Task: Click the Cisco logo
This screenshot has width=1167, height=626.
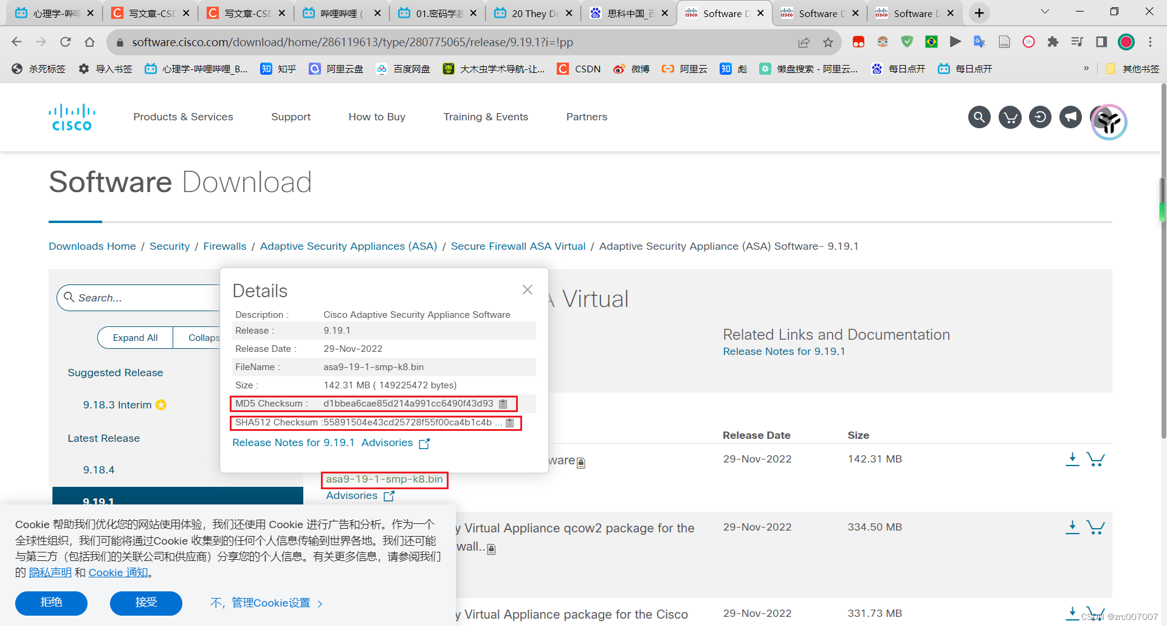Action: 72,117
